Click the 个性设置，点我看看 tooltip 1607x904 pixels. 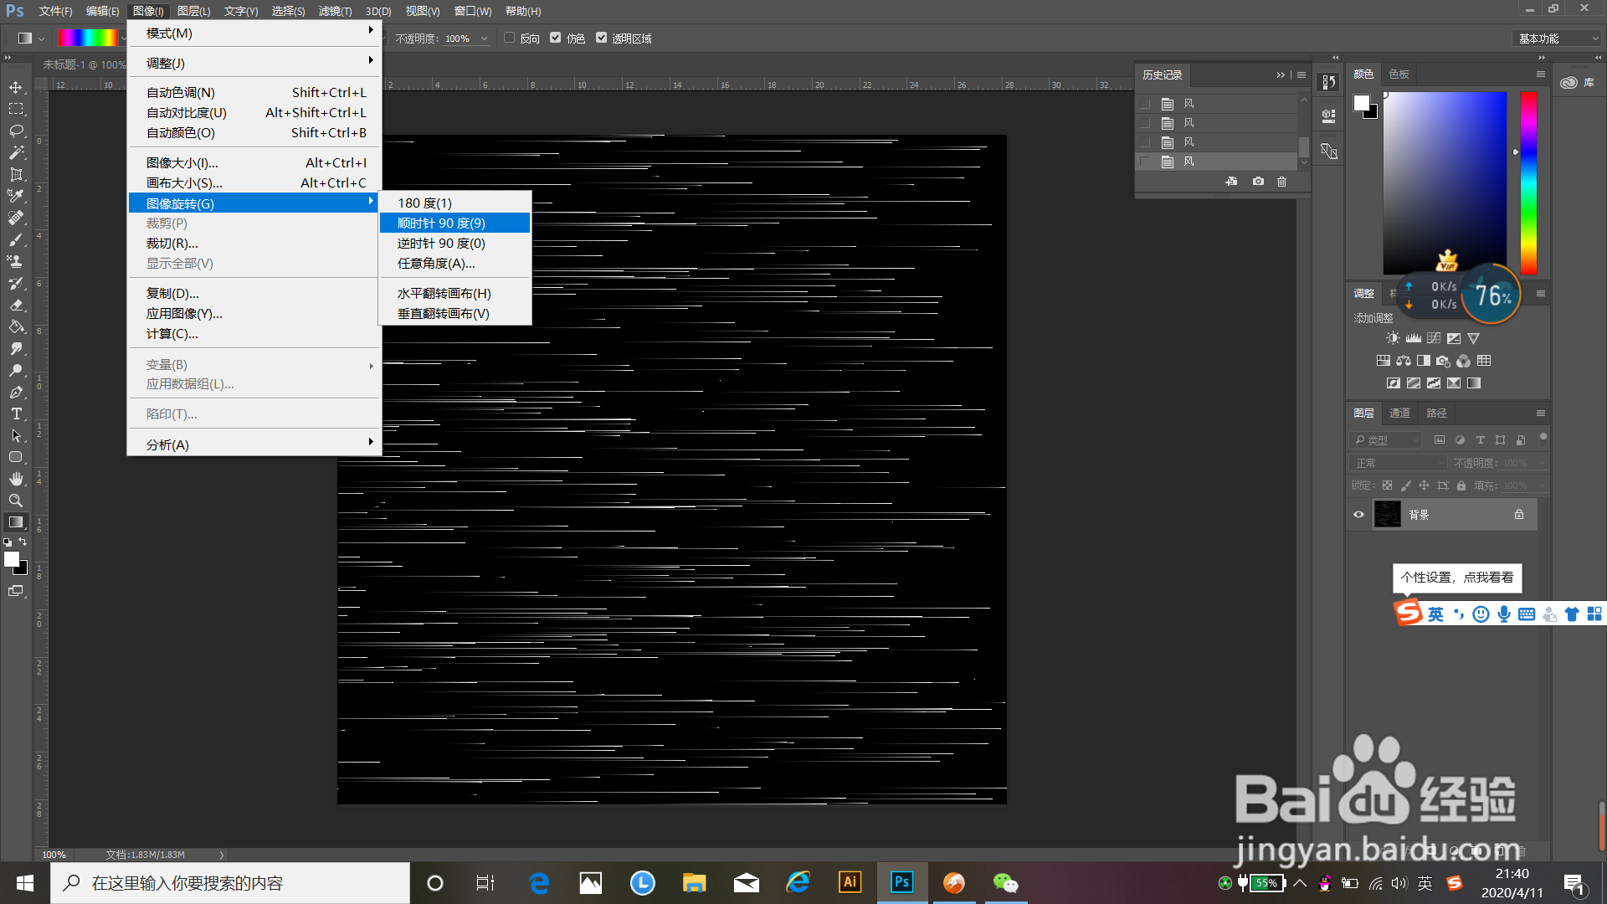coord(1457,578)
